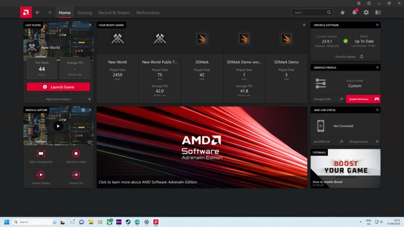Switch to the Home tab
The height and width of the screenshot is (227, 404).
[x=65, y=12]
